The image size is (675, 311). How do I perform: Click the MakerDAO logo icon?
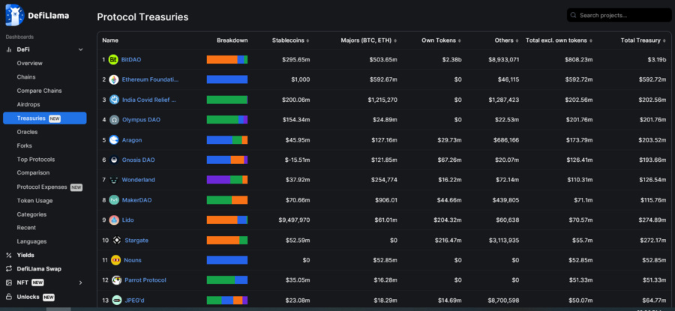tap(114, 200)
